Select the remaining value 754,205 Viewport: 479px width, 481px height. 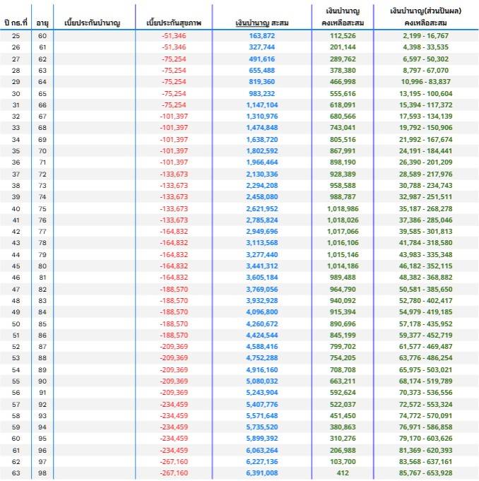tap(343, 359)
